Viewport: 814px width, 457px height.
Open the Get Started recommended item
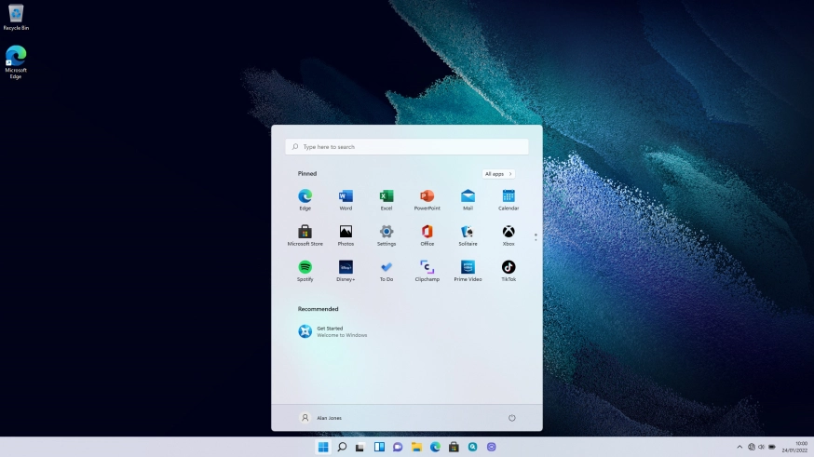click(332, 331)
